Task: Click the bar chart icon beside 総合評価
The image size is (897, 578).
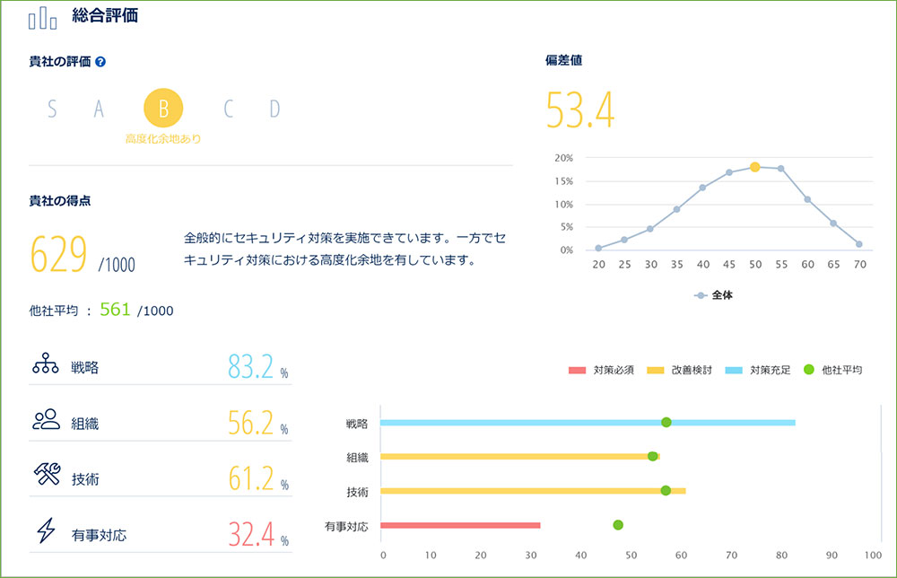Action: pos(42,19)
